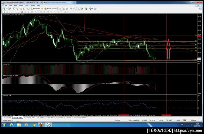Show the Navigator panel
The height and width of the screenshot is (134, 204).
click(20, 9)
